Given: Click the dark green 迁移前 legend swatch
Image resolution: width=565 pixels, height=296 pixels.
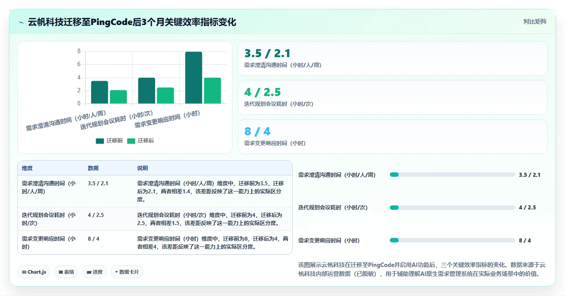Looking at the screenshot, I should click(100, 141).
